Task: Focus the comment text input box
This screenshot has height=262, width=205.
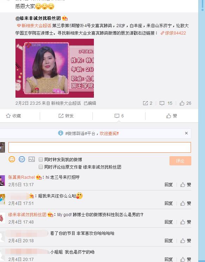Action: 100,147
